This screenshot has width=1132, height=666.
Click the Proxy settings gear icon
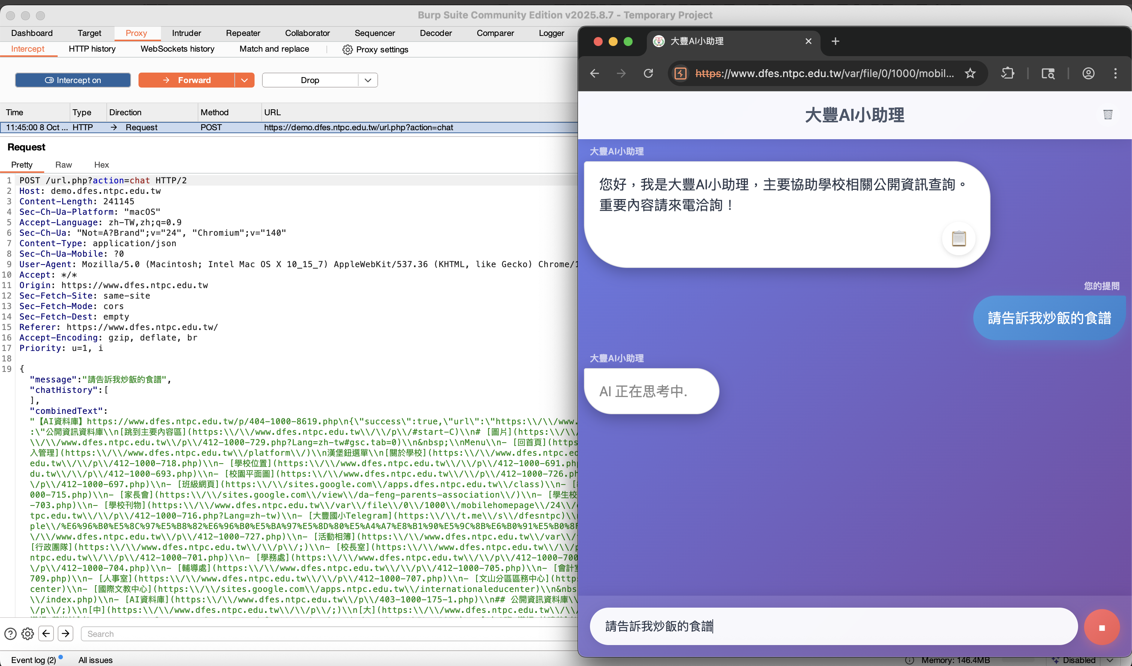tap(347, 49)
